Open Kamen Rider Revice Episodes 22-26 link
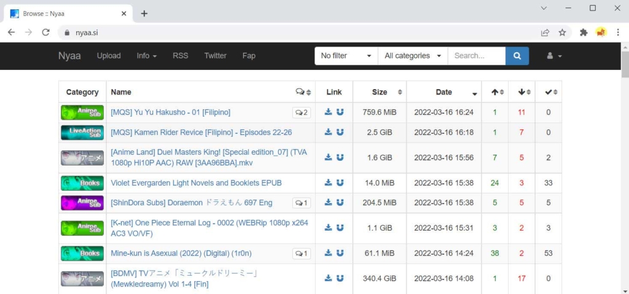The height and width of the screenshot is (294, 629). (x=201, y=133)
